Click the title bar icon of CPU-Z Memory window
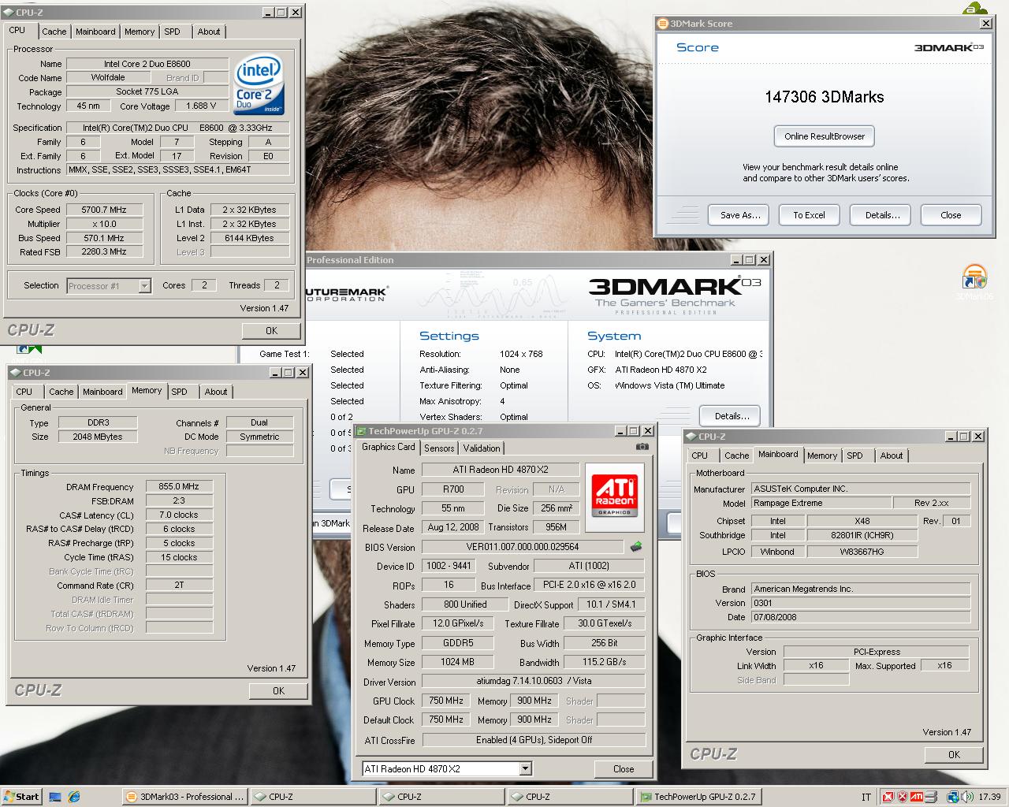This screenshot has width=1009, height=807. pyautogui.click(x=16, y=372)
